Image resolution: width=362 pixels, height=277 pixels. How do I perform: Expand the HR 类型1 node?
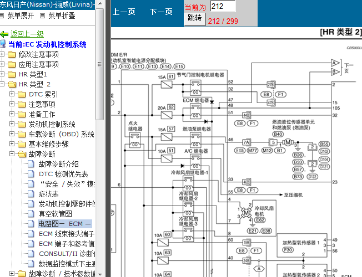click(2, 74)
